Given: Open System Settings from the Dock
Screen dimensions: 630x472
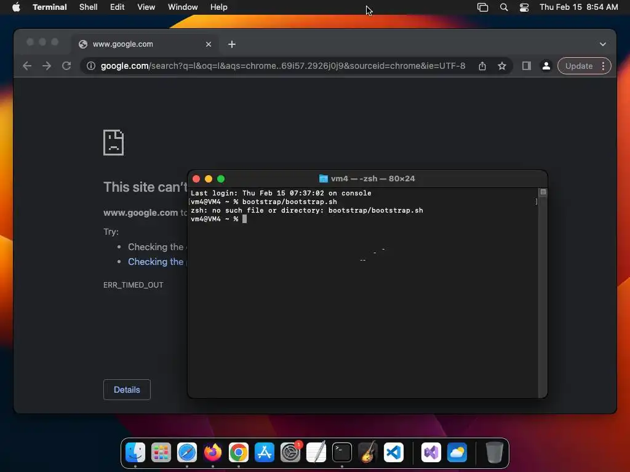Looking at the screenshot, I should point(290,453).
